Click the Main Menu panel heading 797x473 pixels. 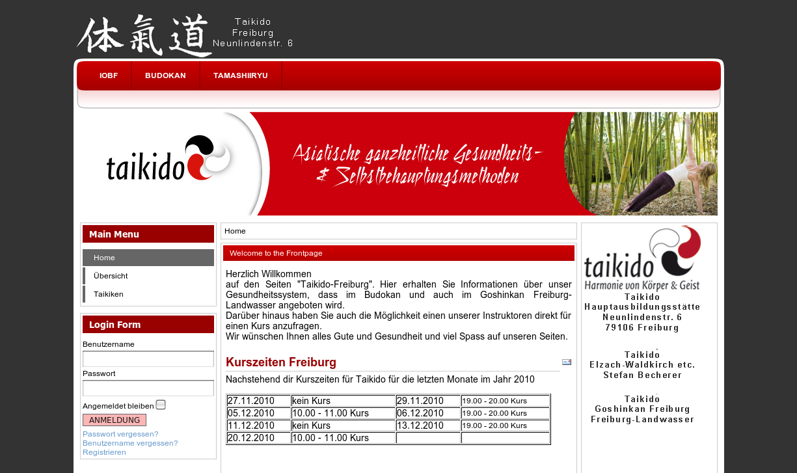[148, 234]
